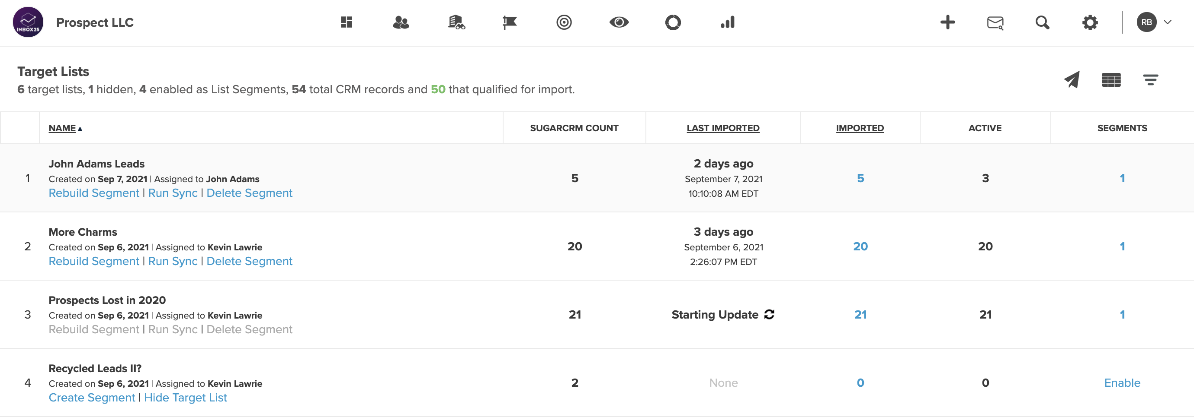
Task: Click the magnifier search icon
Action: coord(1042,22)
